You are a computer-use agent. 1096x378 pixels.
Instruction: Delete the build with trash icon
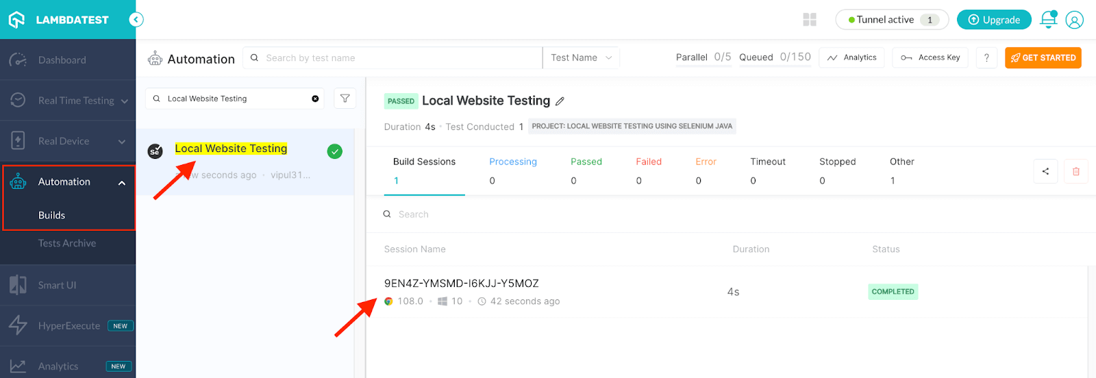pyautogui.click(x=1075, y=171)
